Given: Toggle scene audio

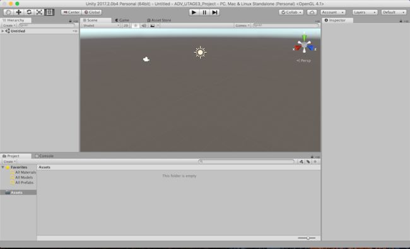Looking at the screenshot, I should click(x=144, y=26).
